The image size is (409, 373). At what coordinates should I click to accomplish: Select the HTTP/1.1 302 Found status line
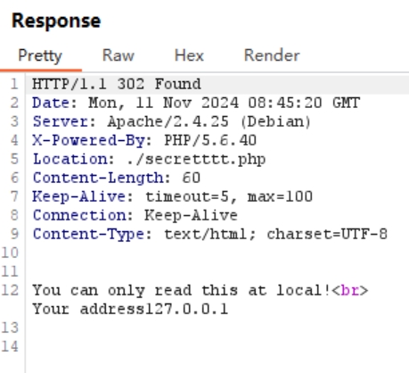(117, 84)
